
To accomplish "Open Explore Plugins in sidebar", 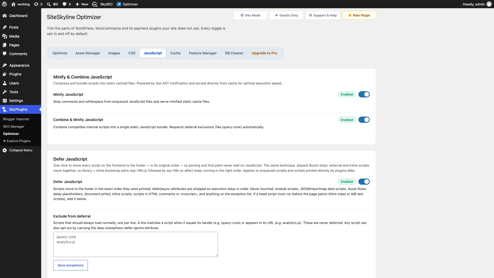I will pos(17,141).
